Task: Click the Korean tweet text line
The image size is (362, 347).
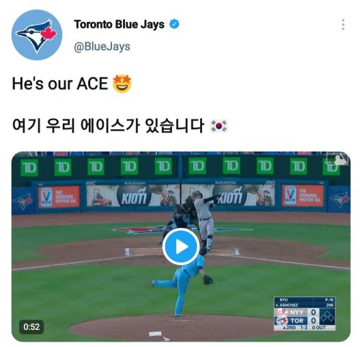Action: coord(108,126)
